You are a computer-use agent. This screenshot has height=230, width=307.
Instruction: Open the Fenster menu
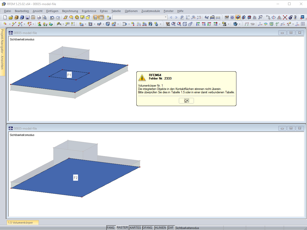point(169,11)
